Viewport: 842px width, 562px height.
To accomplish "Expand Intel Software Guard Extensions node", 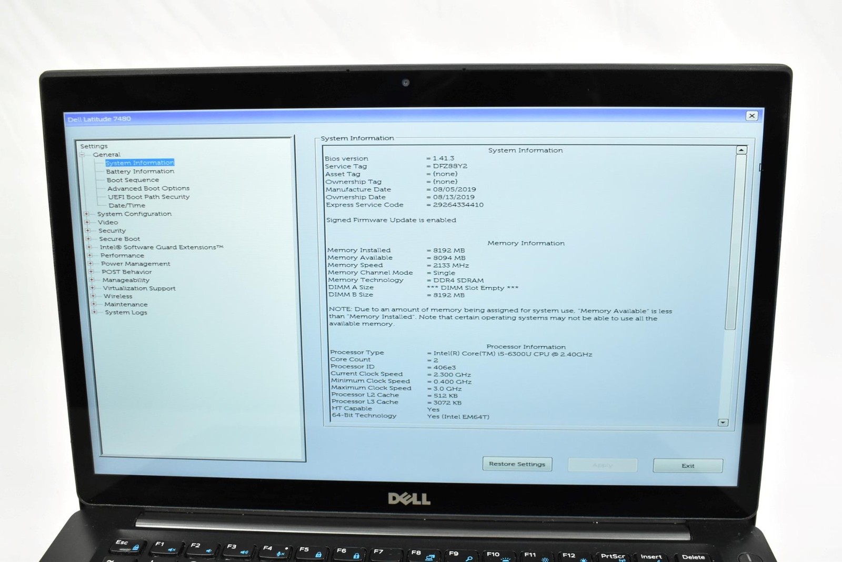I will tap(89, 247).
